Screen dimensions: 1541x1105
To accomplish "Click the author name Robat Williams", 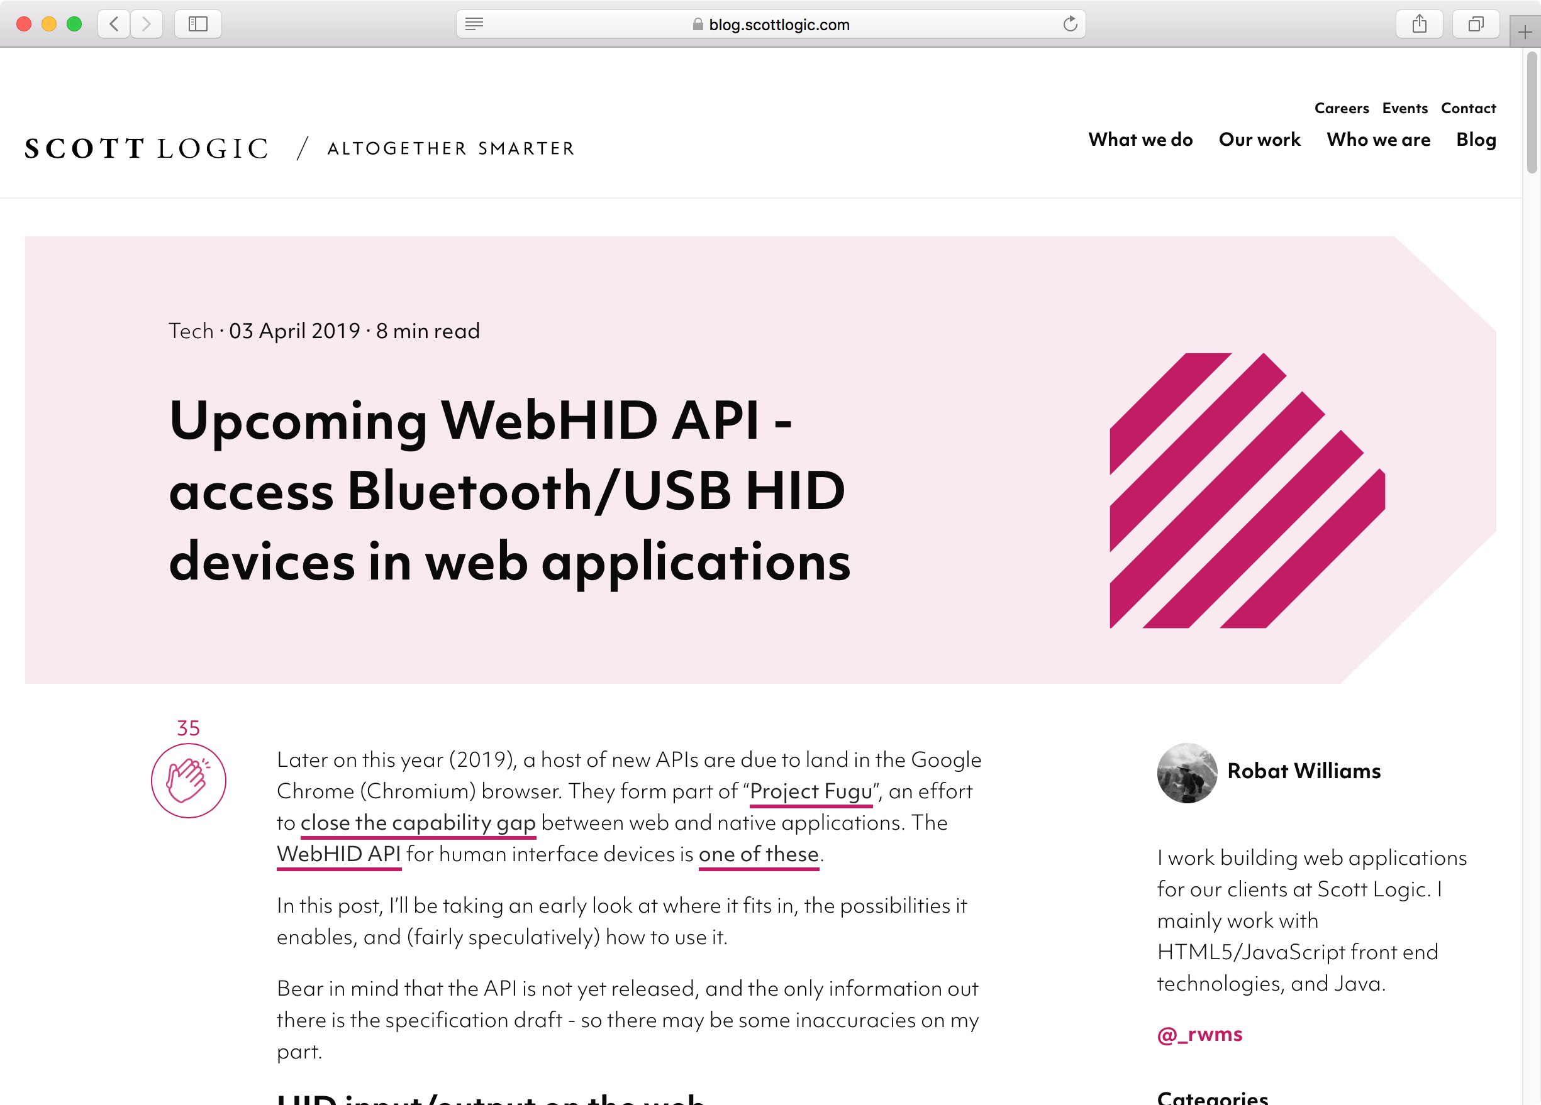I will tap(1304, 771).
